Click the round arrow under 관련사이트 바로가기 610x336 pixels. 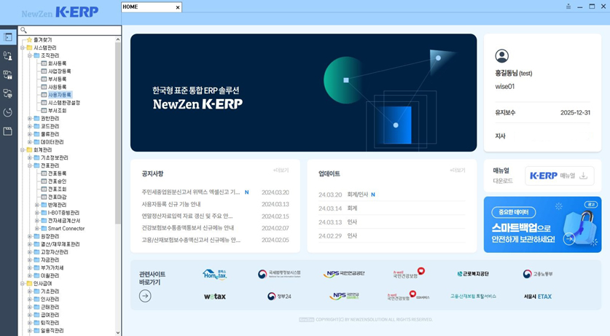(x=145, y=296)
